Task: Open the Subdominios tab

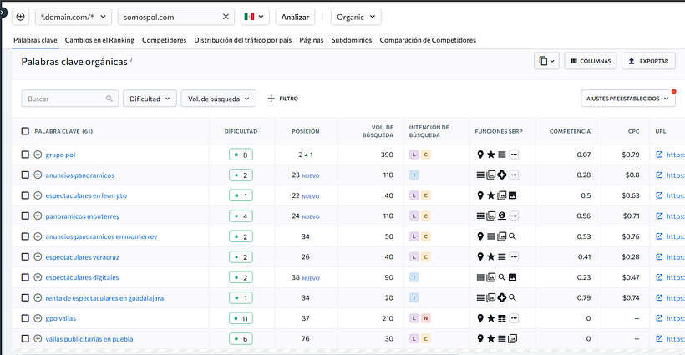Action: tap(352, 40)
